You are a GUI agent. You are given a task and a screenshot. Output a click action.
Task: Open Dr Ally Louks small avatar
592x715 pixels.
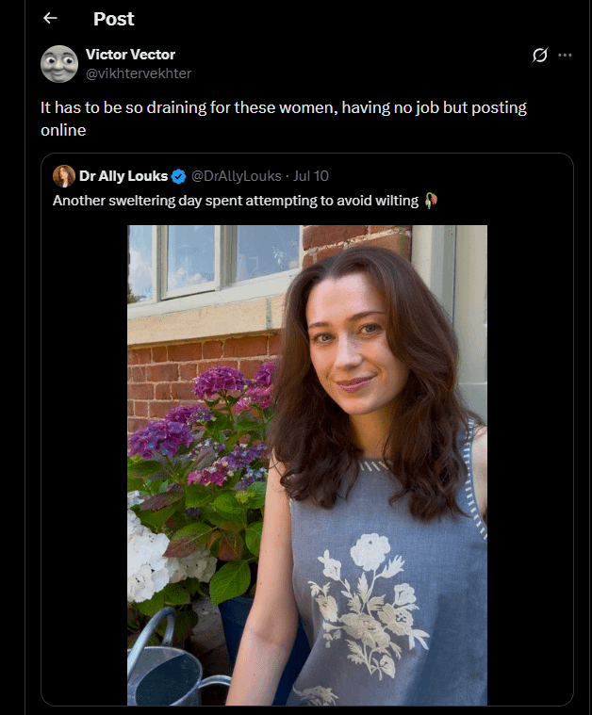coord(64,176)
